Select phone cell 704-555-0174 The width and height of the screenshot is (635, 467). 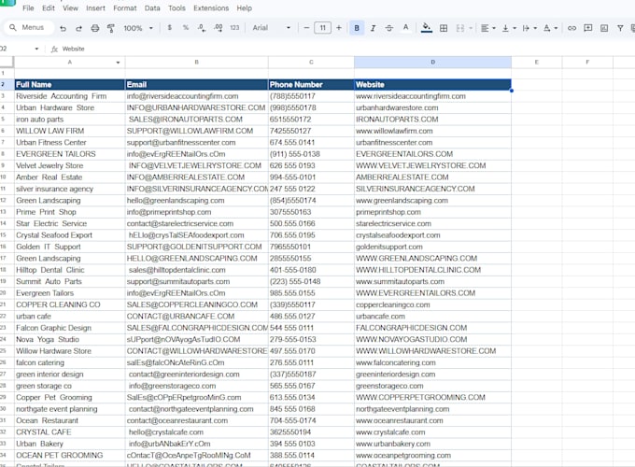[x=311, y=421]
